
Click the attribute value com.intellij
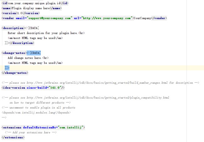click(x=70, y=128)
